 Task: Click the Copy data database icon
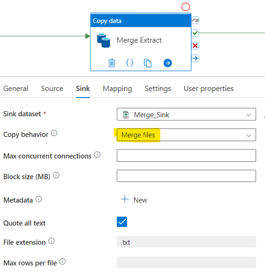(x=104, y=40)
